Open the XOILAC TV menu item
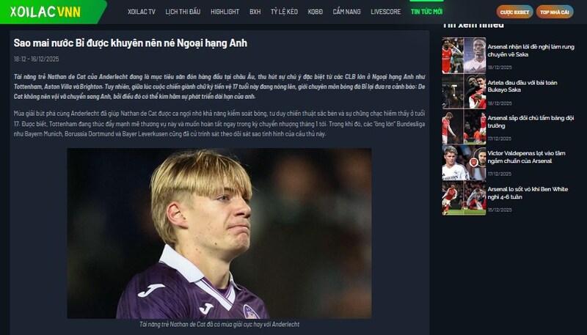Viewport: 587px width, 335px height. (x=141, y=12)
